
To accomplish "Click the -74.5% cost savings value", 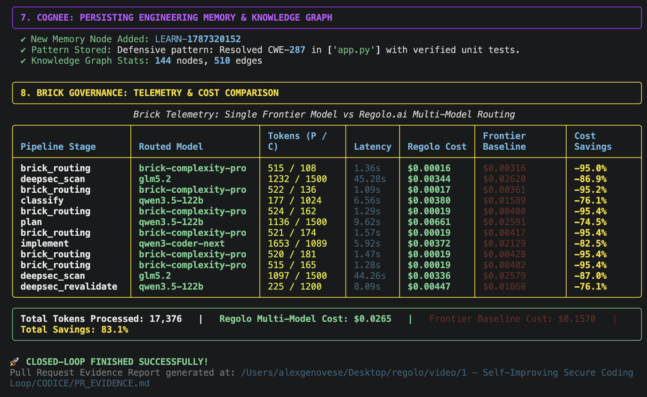I will [591, 222].
